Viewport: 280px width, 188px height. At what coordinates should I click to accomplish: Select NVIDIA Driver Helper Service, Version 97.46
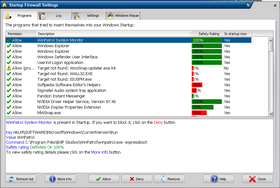(129, 101)
